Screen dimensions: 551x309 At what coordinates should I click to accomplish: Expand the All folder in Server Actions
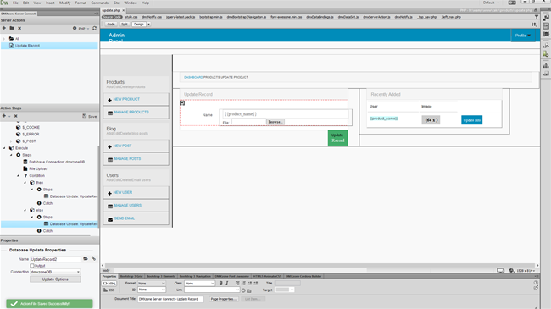[4, 39]
